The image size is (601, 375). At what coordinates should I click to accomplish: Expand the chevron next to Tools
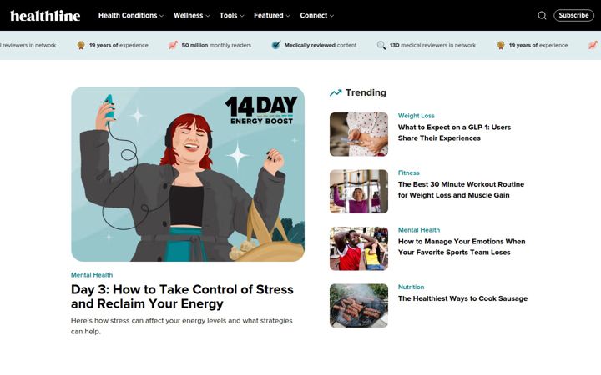242,16
